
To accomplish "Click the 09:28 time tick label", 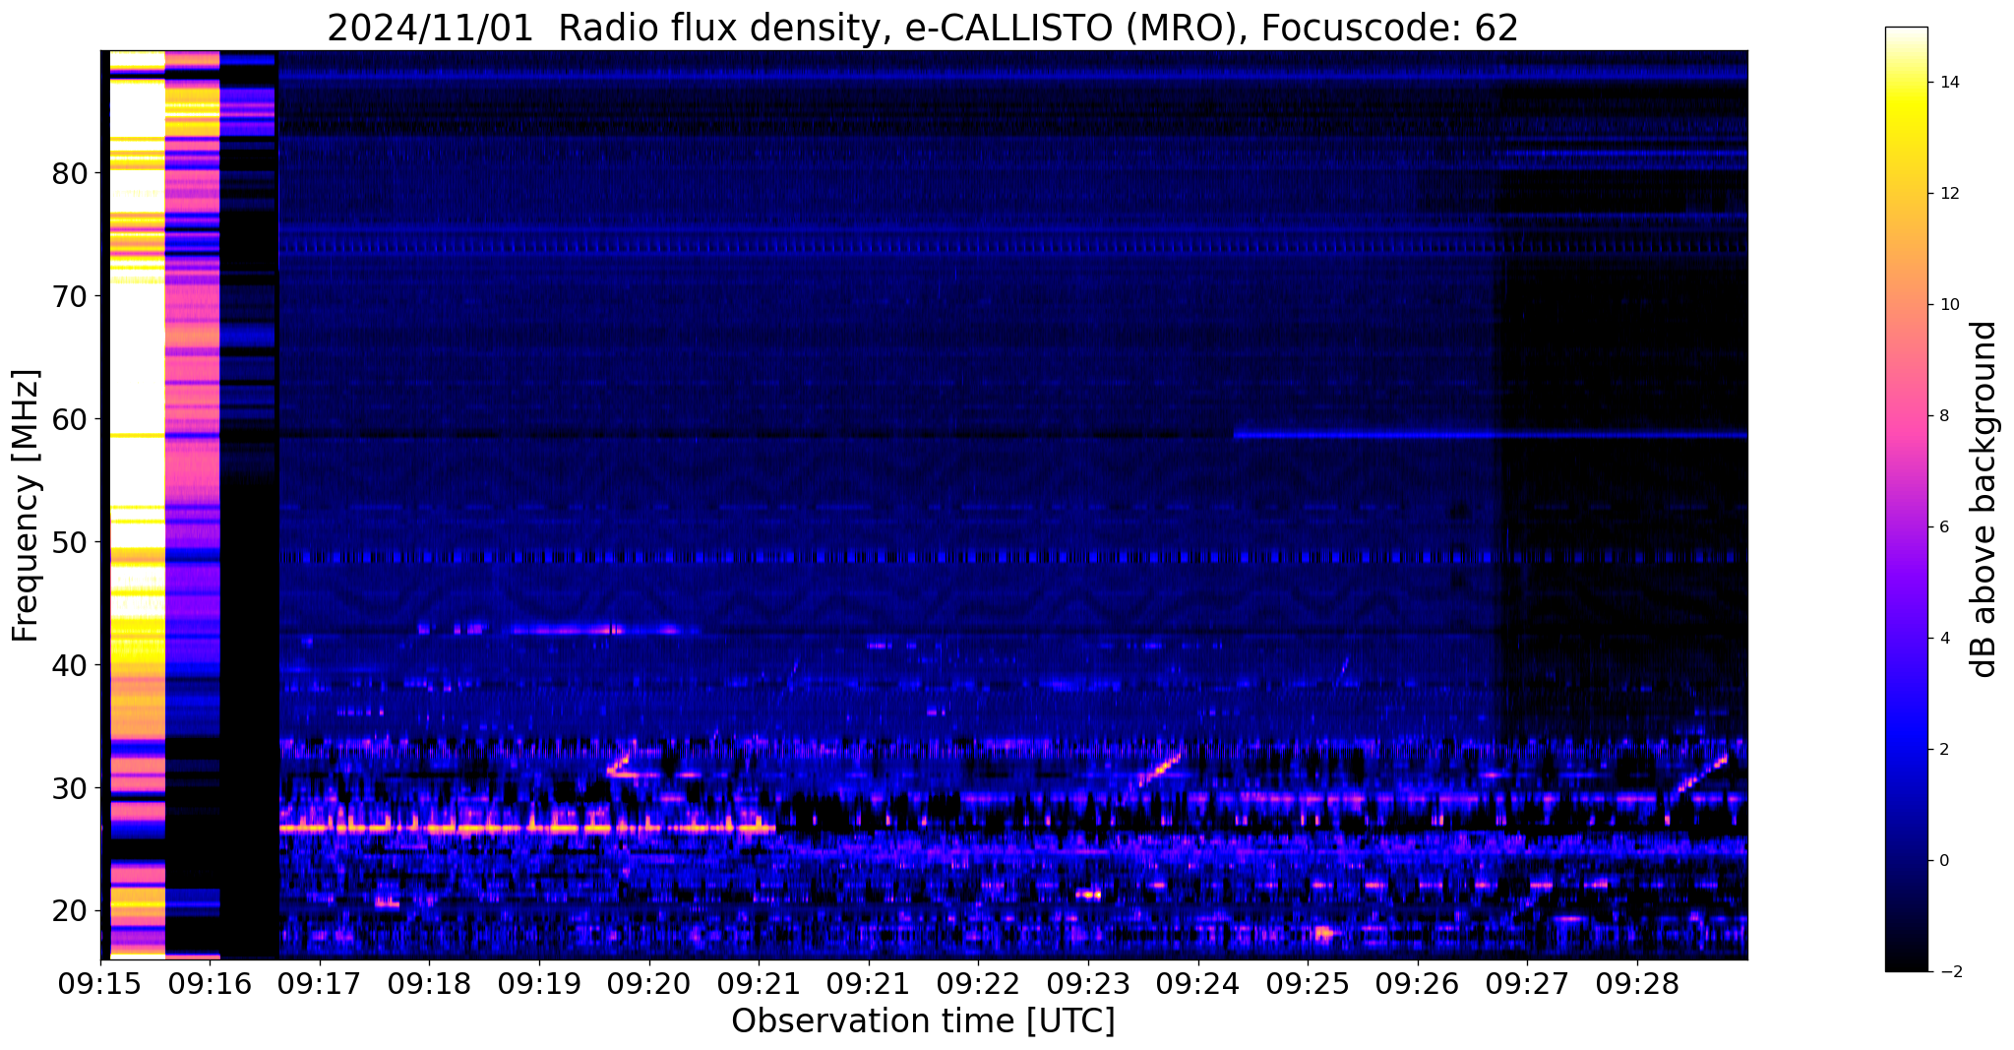I will (x=1637, y=985).
